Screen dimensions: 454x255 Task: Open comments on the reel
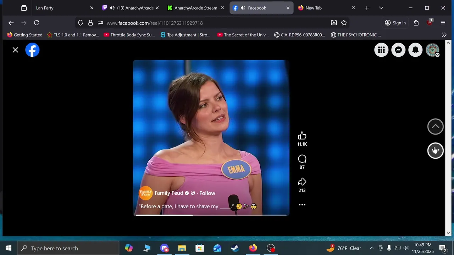click(x=302, y=159)
